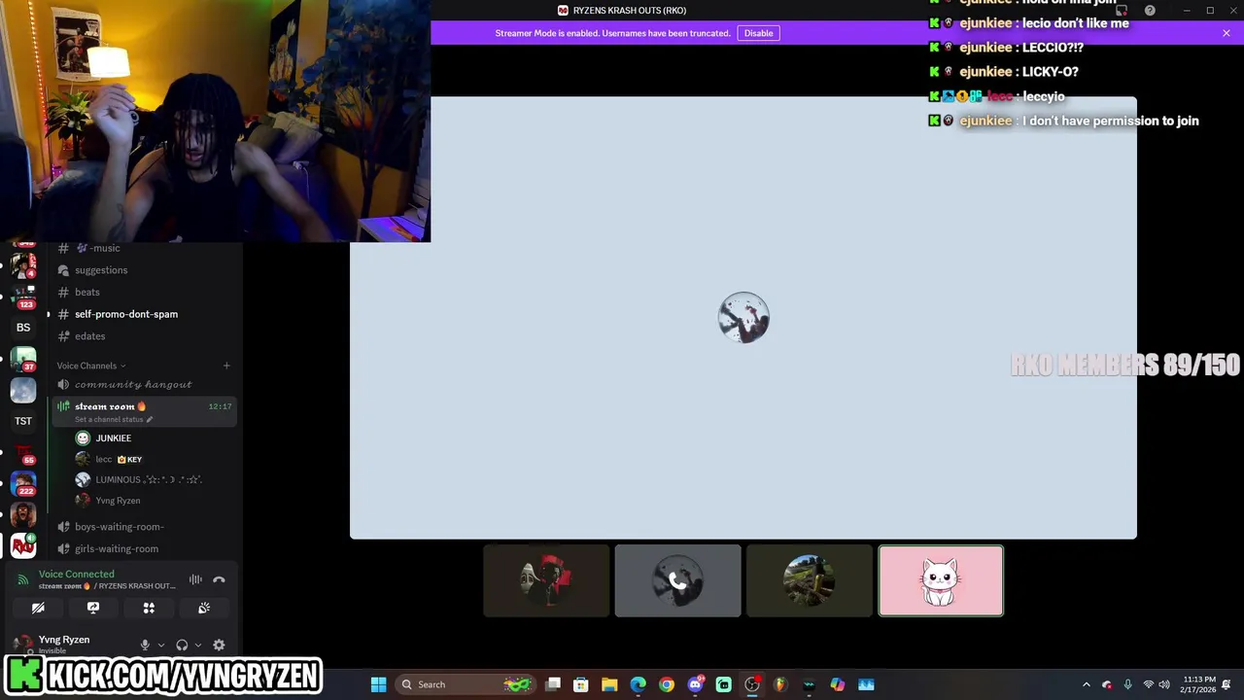
Task: Open the Discord inbox icon
Action: point(1122,11)
